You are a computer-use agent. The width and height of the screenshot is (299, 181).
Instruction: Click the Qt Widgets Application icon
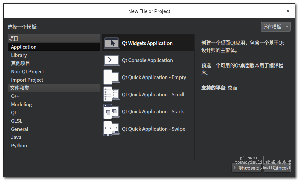pos(112,43)
